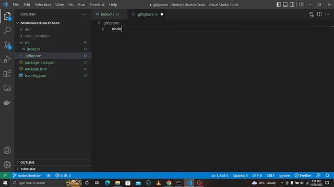Image resolution: width=334 pixels, height=187 pixels.
Task: Select .gitignore in the file tree
Action: coord(33,56)
